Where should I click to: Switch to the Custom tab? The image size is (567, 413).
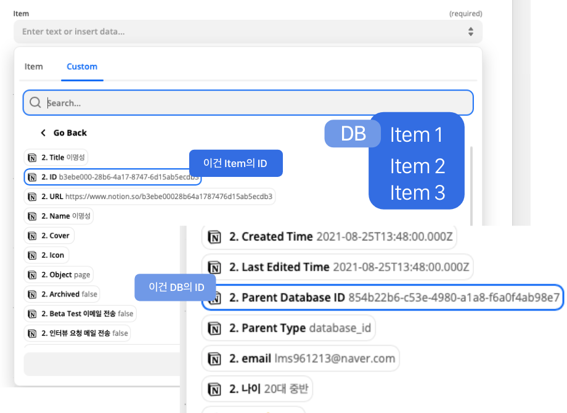click(82, 67)
